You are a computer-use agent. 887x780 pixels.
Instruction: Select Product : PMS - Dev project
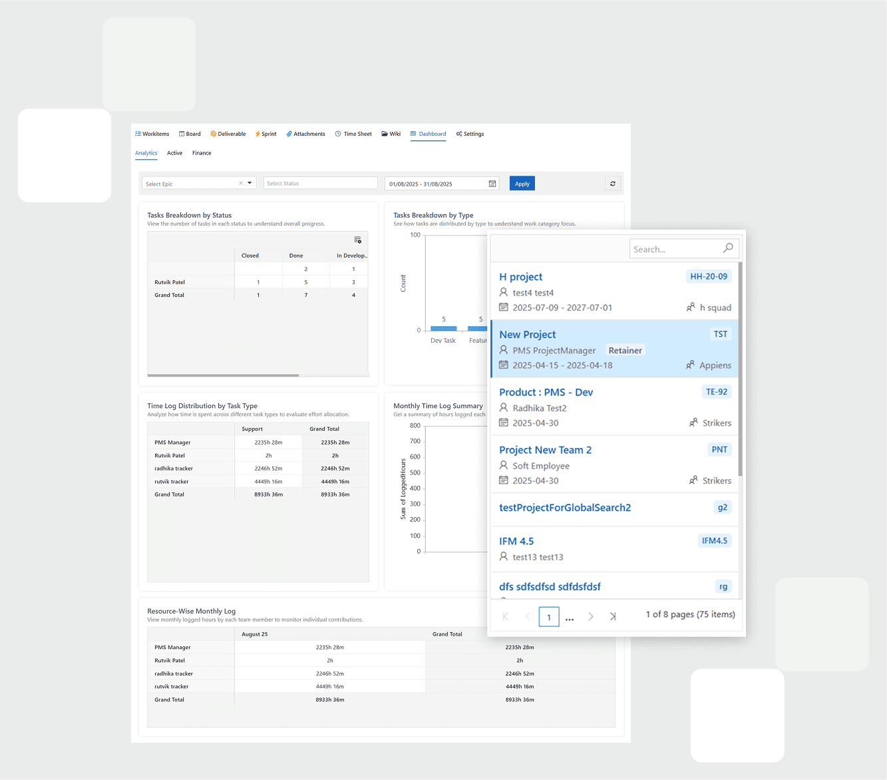(x=614, y=407)
